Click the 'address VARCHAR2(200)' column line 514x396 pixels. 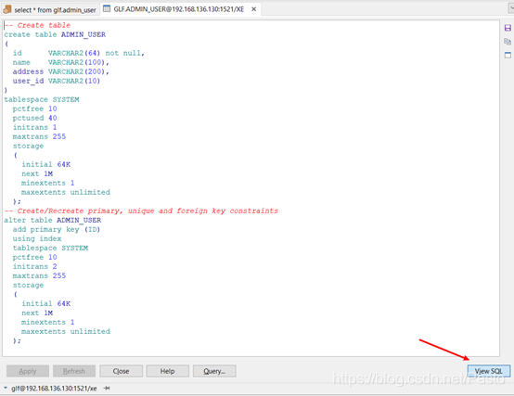pyautogui.click(x=61, y=71)
